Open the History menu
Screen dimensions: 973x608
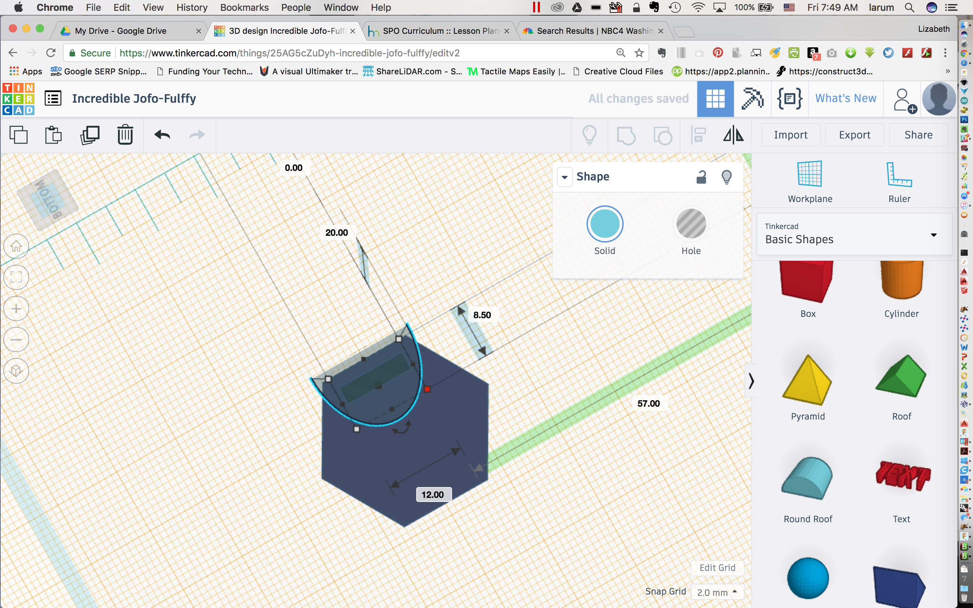click(x=192, y=7)
